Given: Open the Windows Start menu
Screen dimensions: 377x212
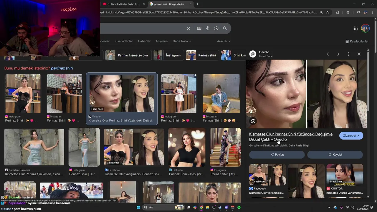Looking at the screenshot, I should coord(138,207).
